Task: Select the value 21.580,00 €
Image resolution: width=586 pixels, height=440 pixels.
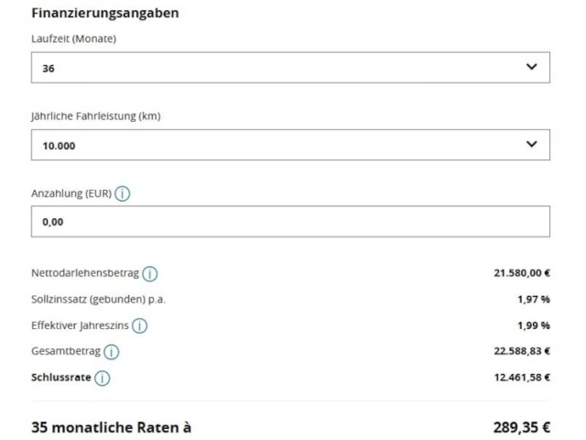Action: 522,273
